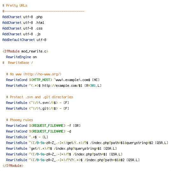171x171 pixels.
Task: Click the "(^|/)\.svn(/|$)" pattern
Action: (x=43, y=103)
